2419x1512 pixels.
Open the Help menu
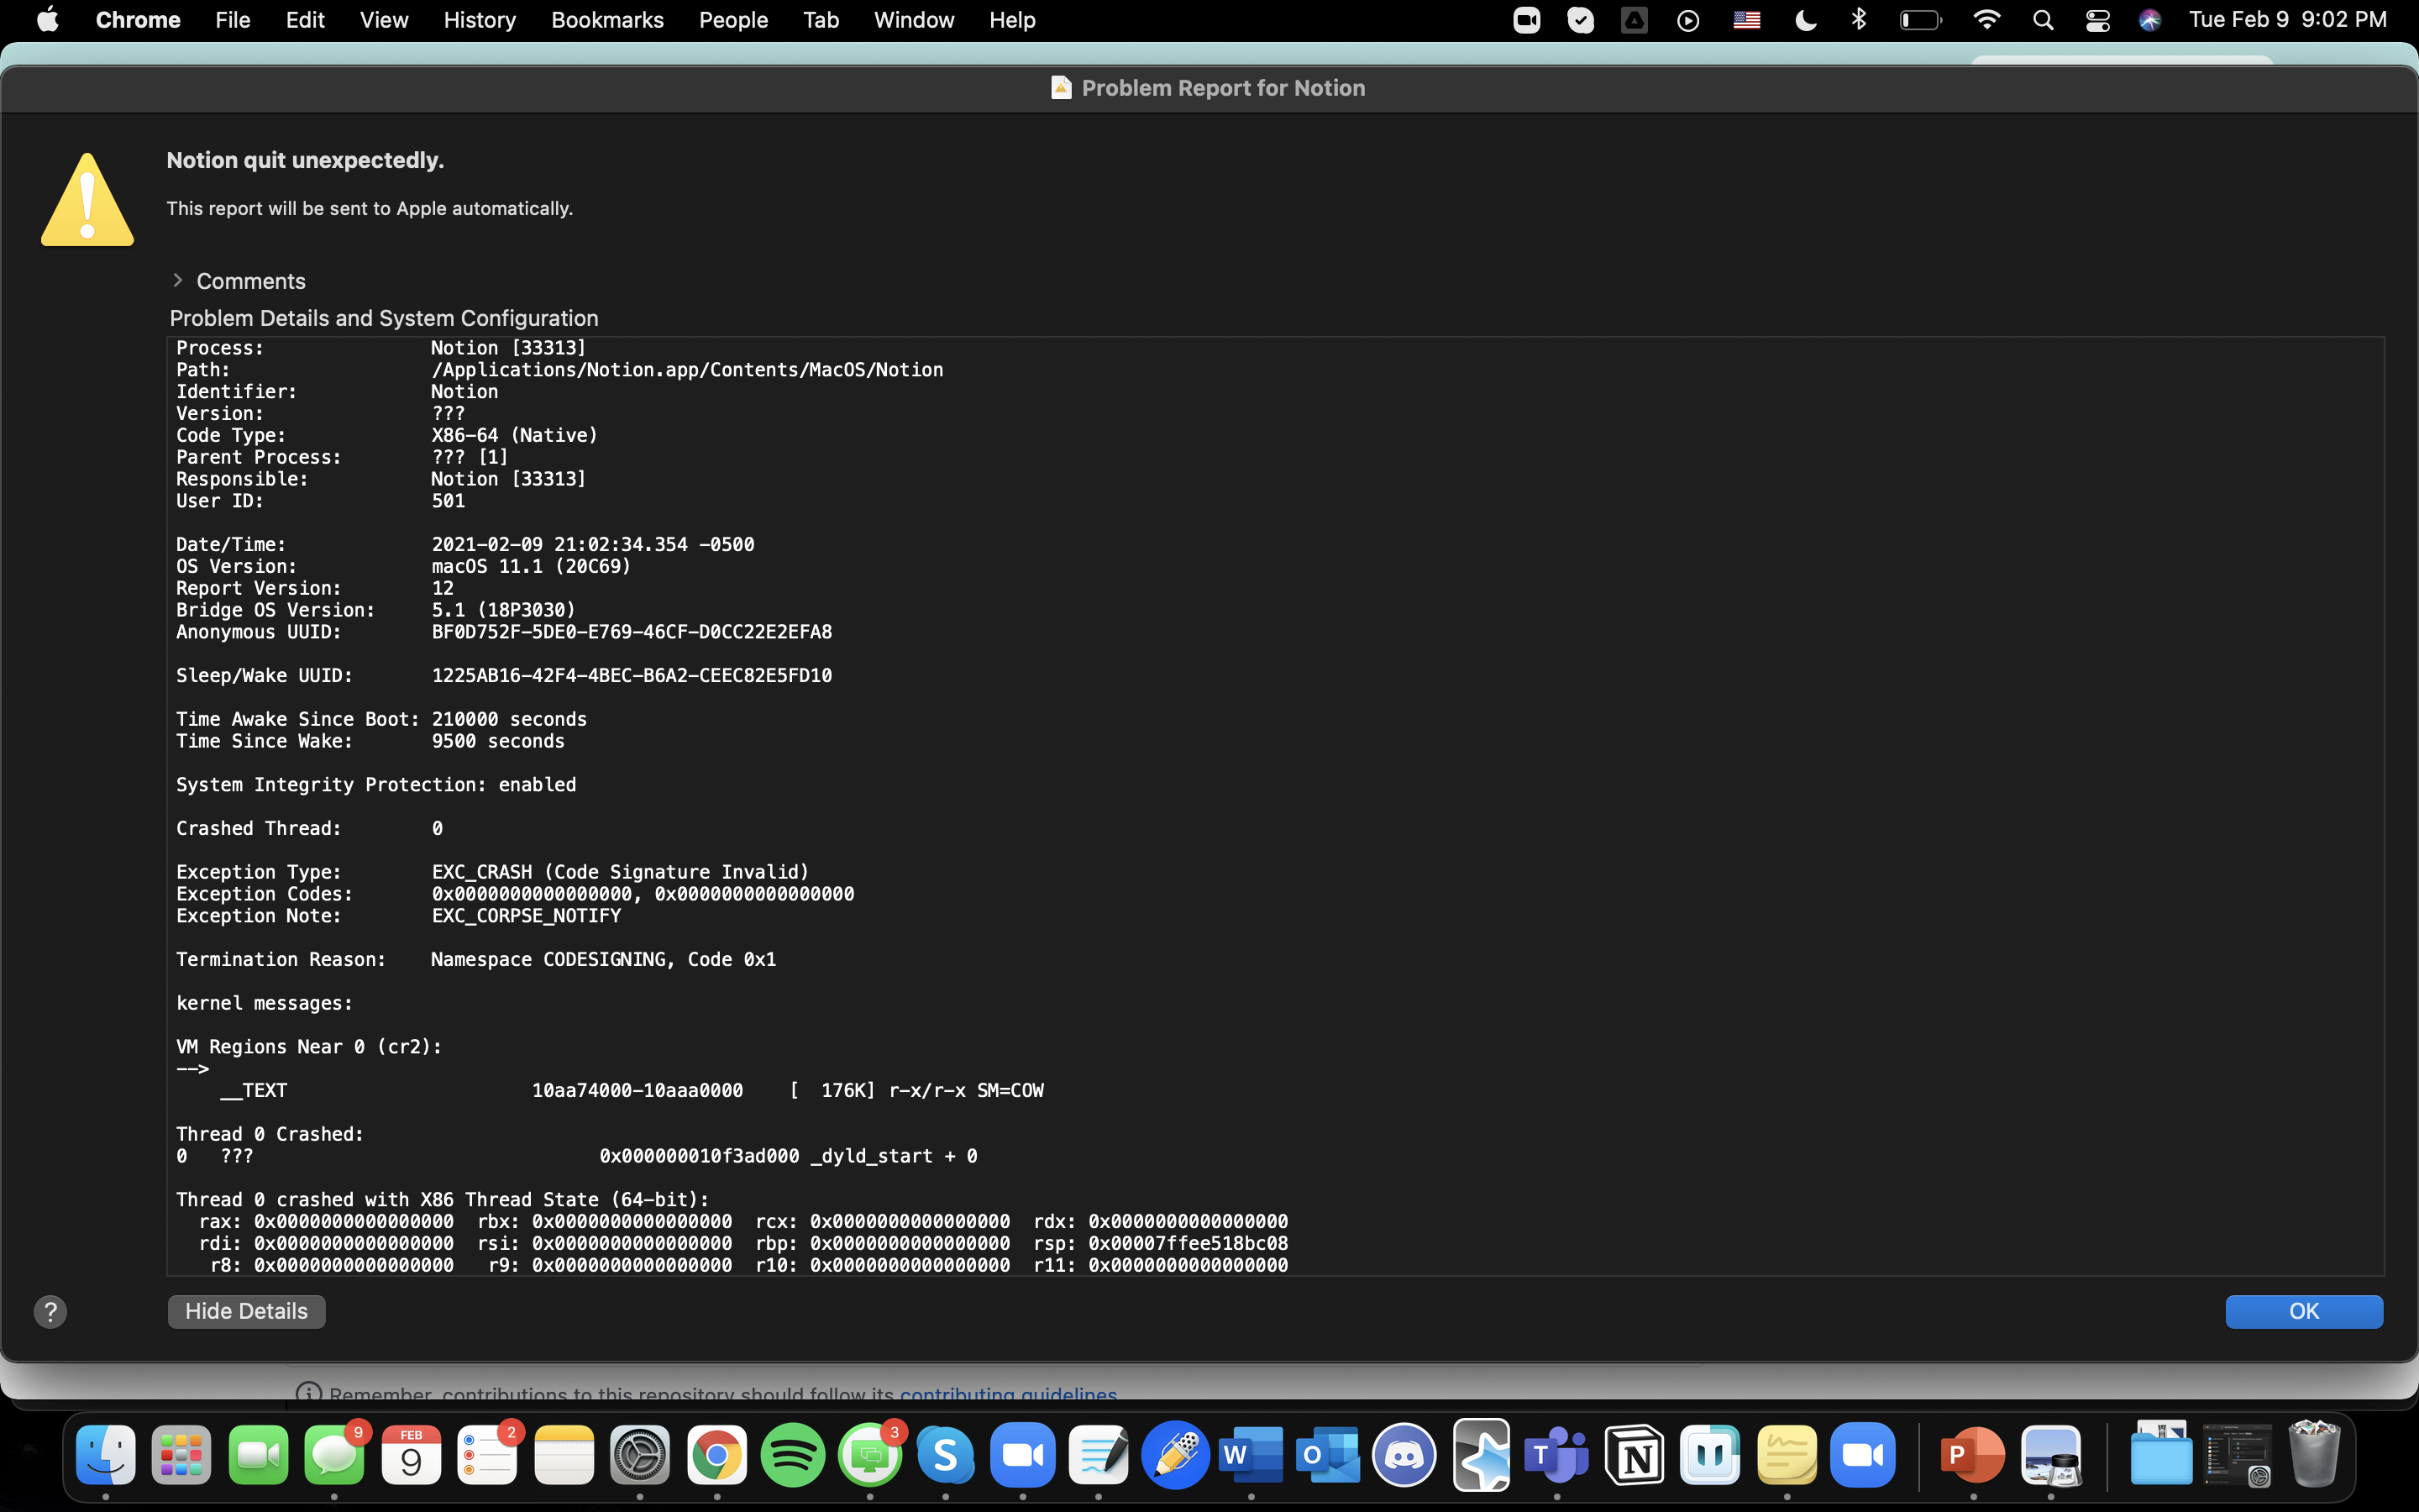pyautogui.click(x=1011, y=20)
